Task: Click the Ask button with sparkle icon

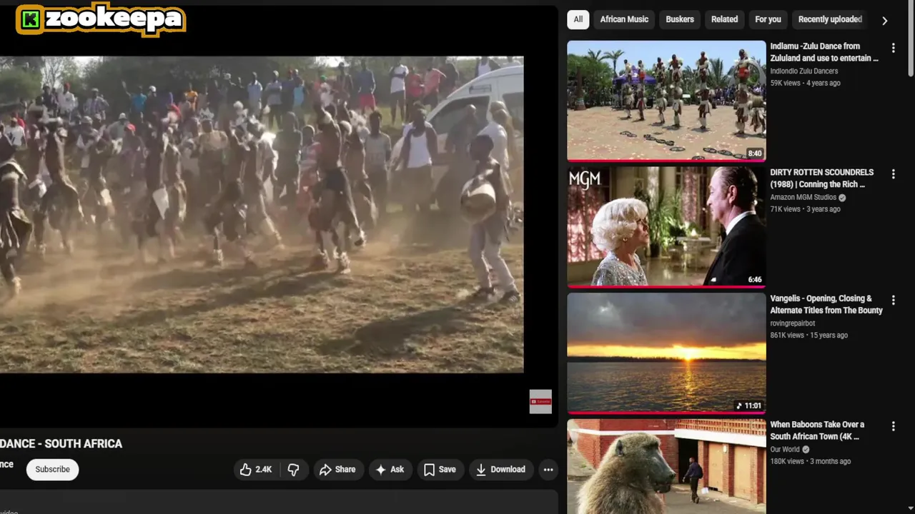Action: 390,469
